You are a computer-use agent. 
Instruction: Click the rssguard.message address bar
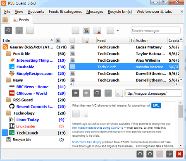(x=153, y=94)
